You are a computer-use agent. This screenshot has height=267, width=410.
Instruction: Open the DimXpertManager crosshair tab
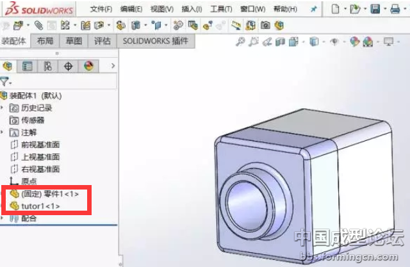click(x=69, y=66)
